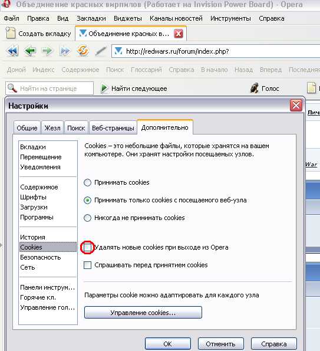Click the green Find next arrow icon
The height and width of the screenshot is (351, 320).
point(104,88)
